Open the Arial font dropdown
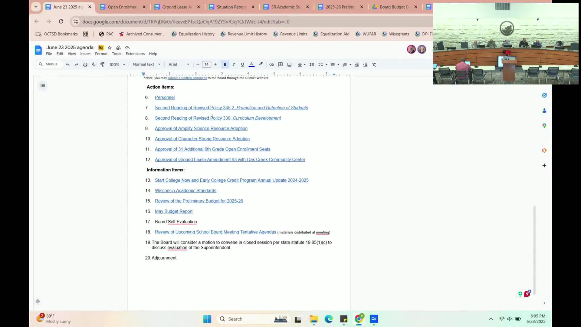This screenshot has height=327, width=581. click(x=179, y=64)
